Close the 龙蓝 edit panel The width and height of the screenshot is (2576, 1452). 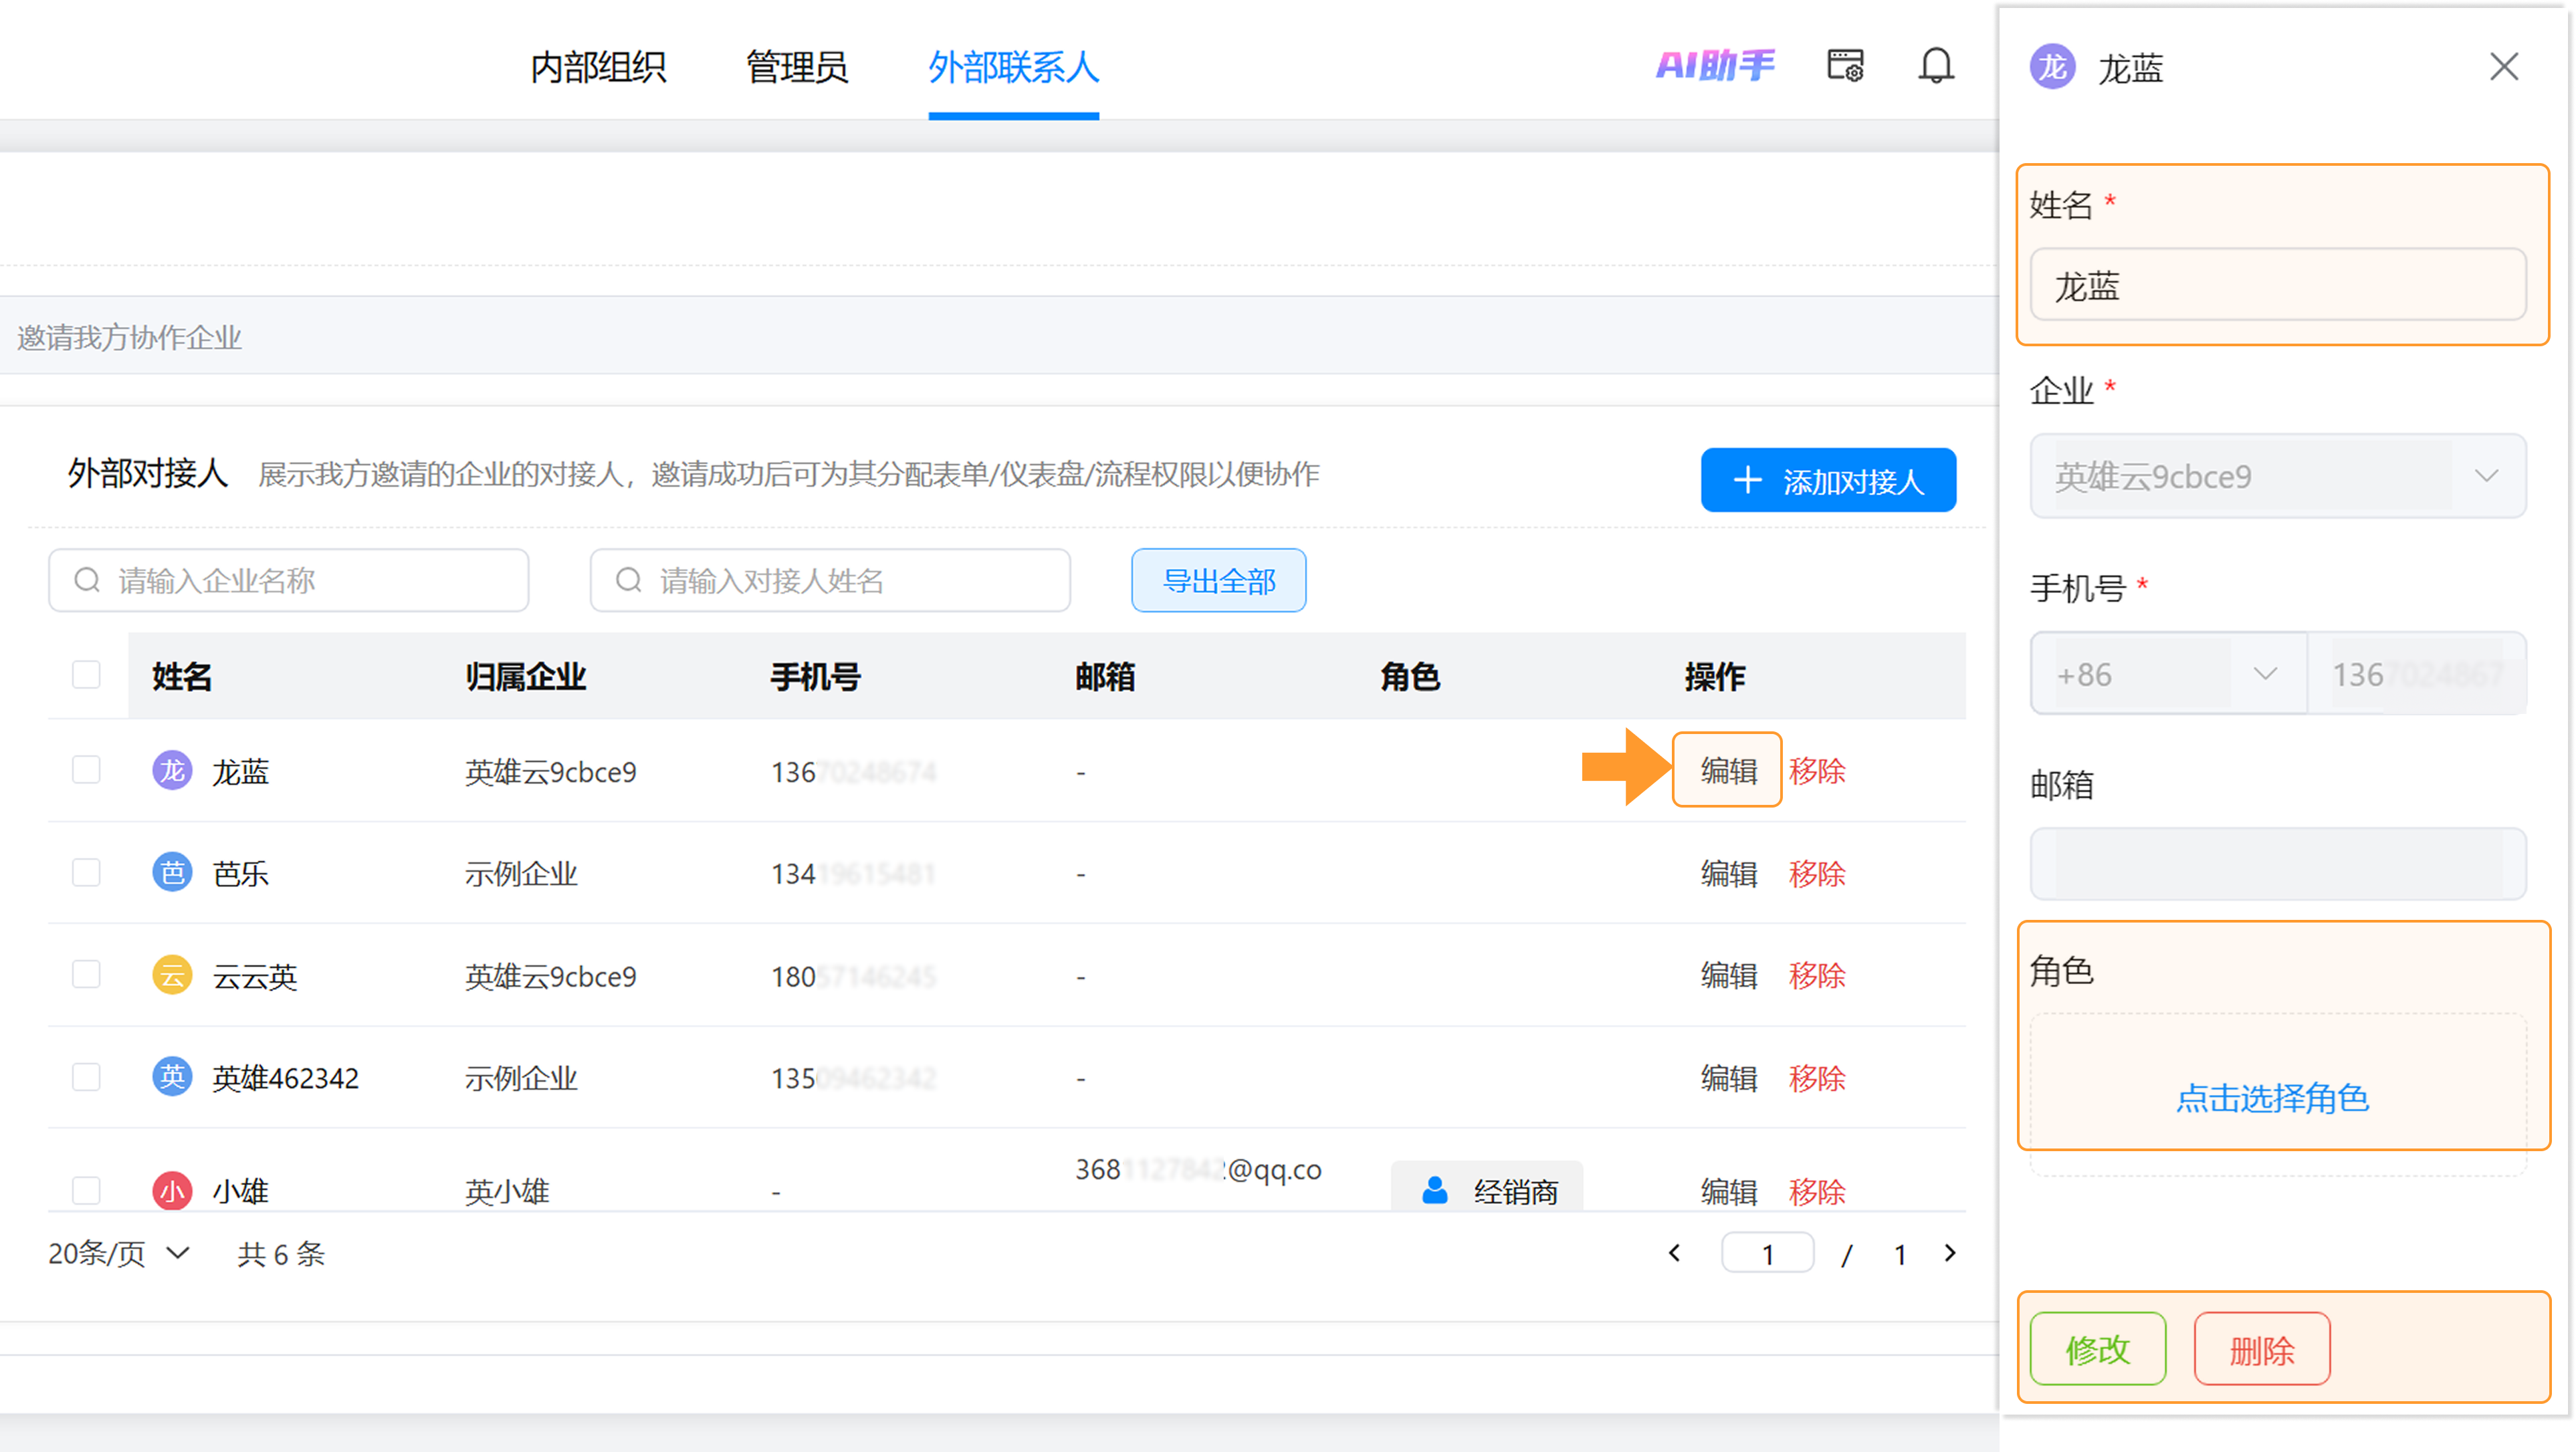[2503, 67]
